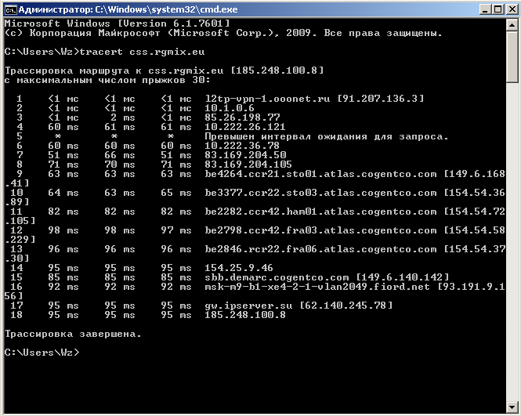
Task: Click the copyright line 'Корпорация Майкрософт'
Action: pos(95,33)
